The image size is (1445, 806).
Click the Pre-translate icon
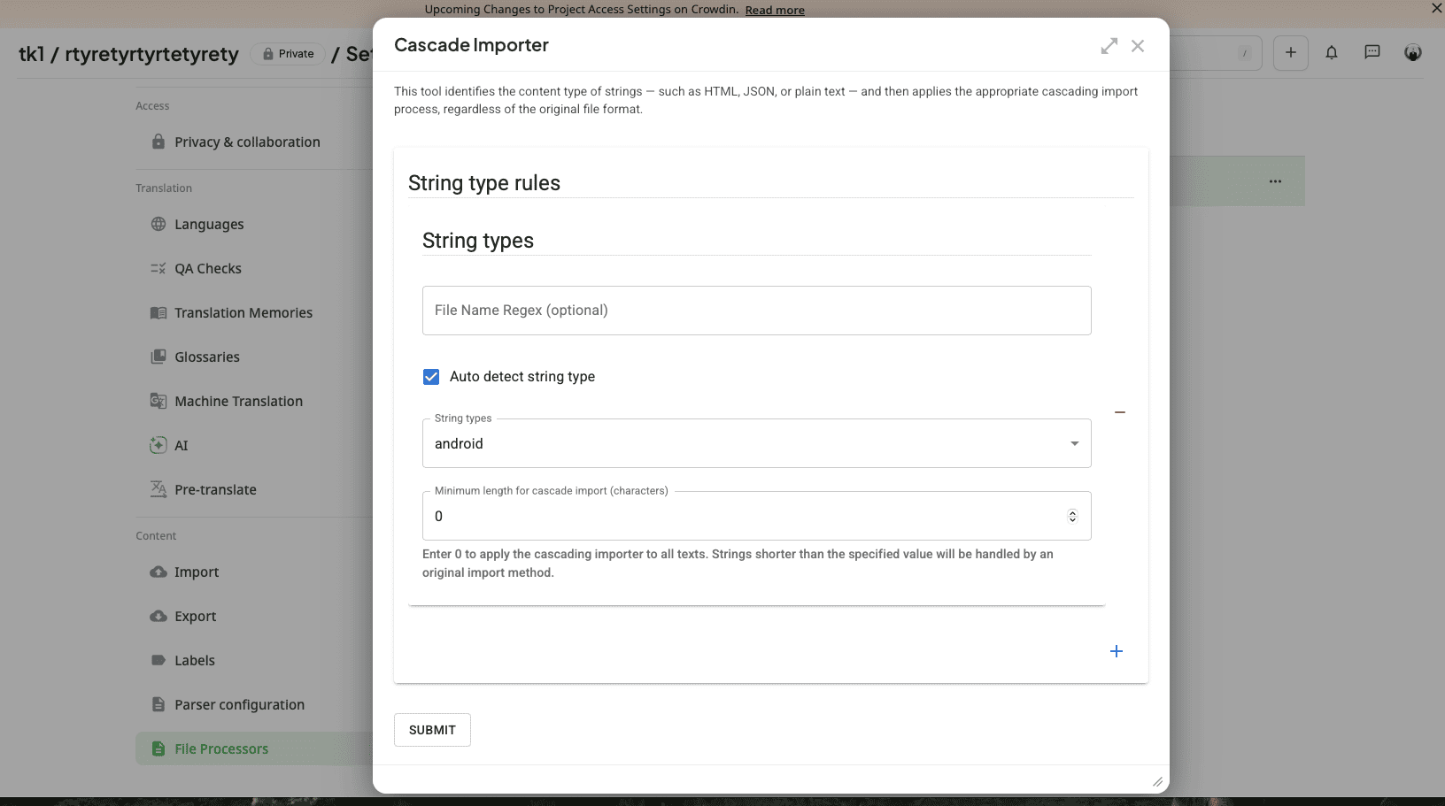click(158, 489)
